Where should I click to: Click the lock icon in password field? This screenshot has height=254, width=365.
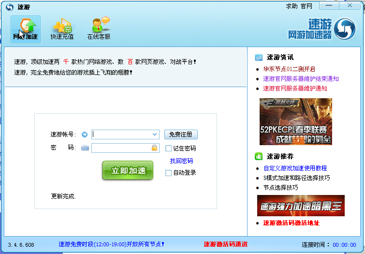pyautogui.click(x=154, y=148)
